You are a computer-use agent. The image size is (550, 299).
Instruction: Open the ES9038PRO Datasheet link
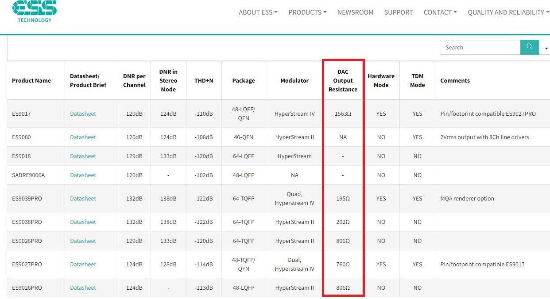[83, 222]
